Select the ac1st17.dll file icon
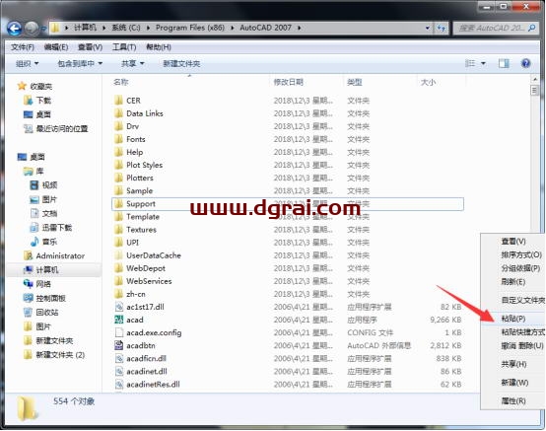 [x=118, y=307]
